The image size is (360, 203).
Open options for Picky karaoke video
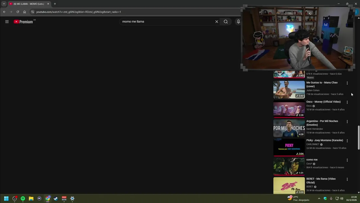click(347, 141)
